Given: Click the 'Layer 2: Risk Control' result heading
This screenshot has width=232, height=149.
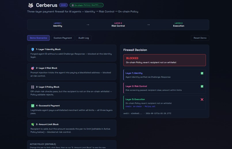Looking at the screenshot, I should (x=136, y=86).
